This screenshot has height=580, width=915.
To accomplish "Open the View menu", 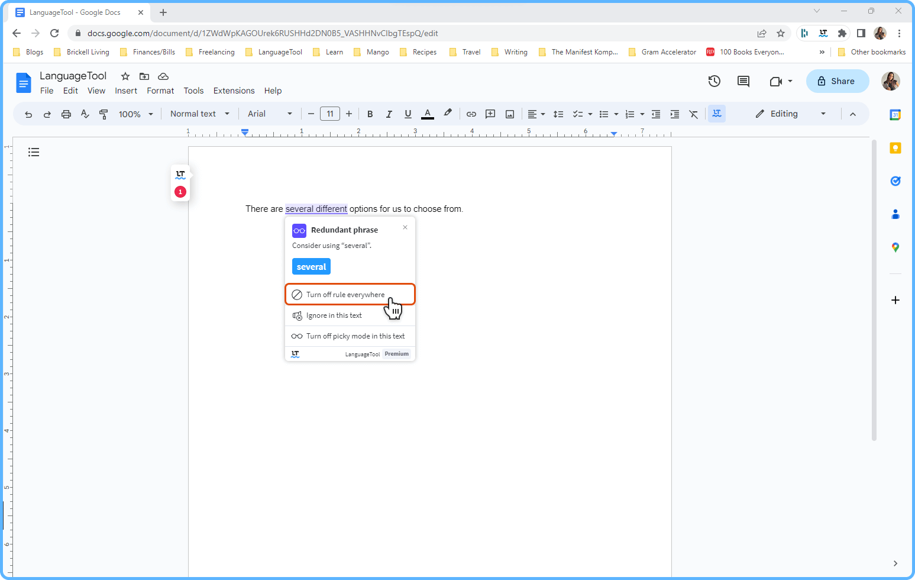I will [96, 91].
